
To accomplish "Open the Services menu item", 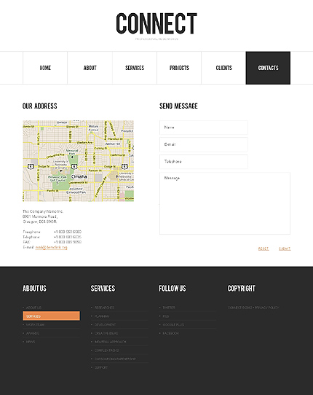I will [135, 68].
